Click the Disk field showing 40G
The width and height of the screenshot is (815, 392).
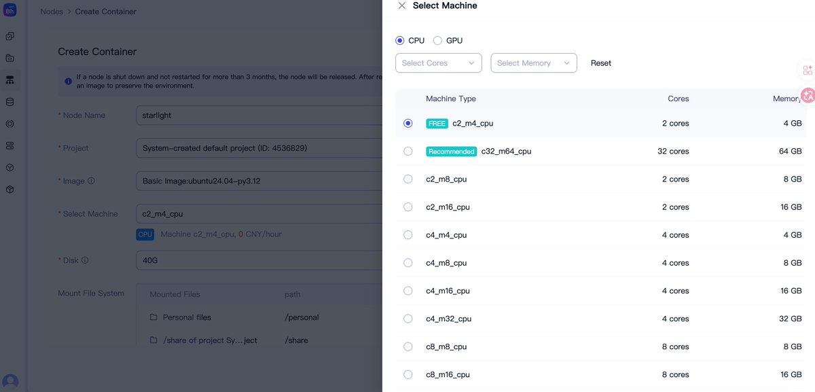[259, 260]
